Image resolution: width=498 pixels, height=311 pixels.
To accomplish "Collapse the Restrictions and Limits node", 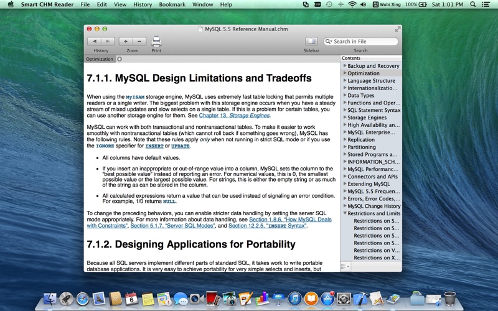I will 345,213.
